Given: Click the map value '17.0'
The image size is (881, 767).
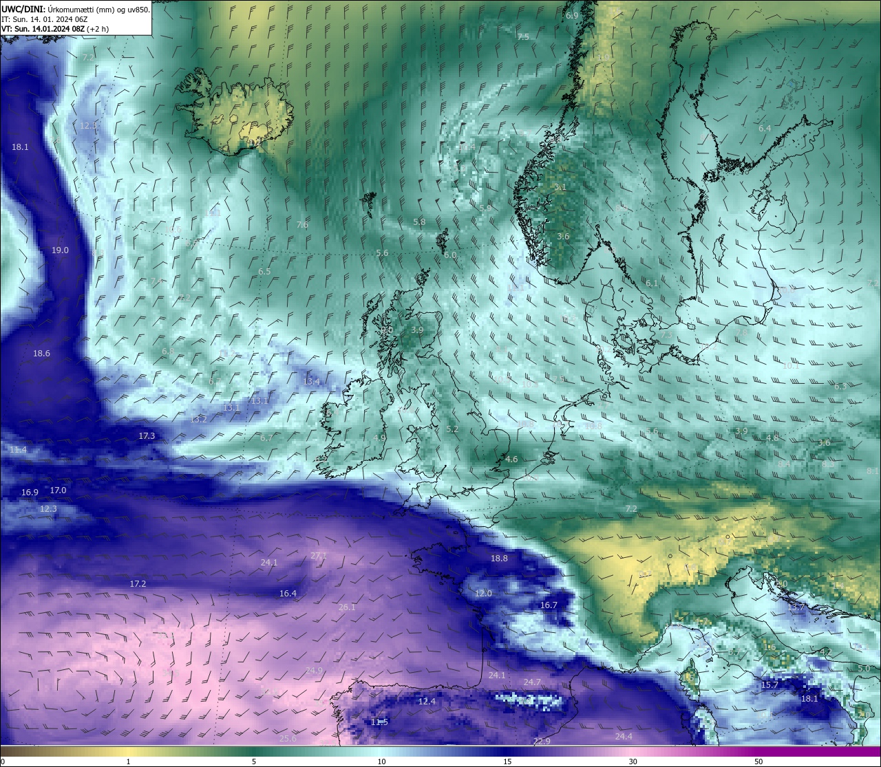Looking at the screenshot, I should (58, 490).
